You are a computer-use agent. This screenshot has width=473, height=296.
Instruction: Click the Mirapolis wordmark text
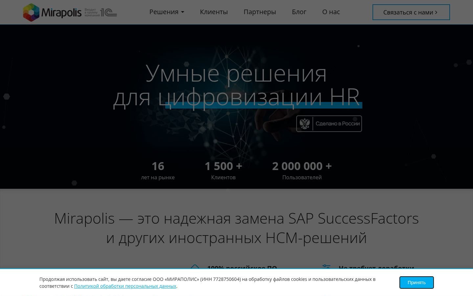click(x=61, y=12)
